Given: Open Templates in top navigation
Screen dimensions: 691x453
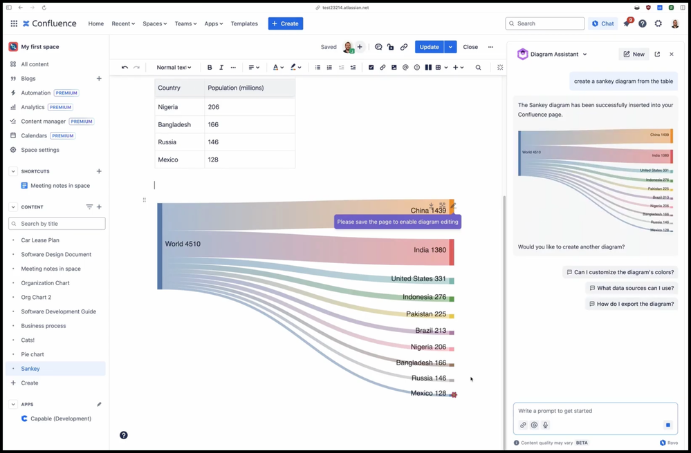Looking at the screenshot, I should point(244,23).
